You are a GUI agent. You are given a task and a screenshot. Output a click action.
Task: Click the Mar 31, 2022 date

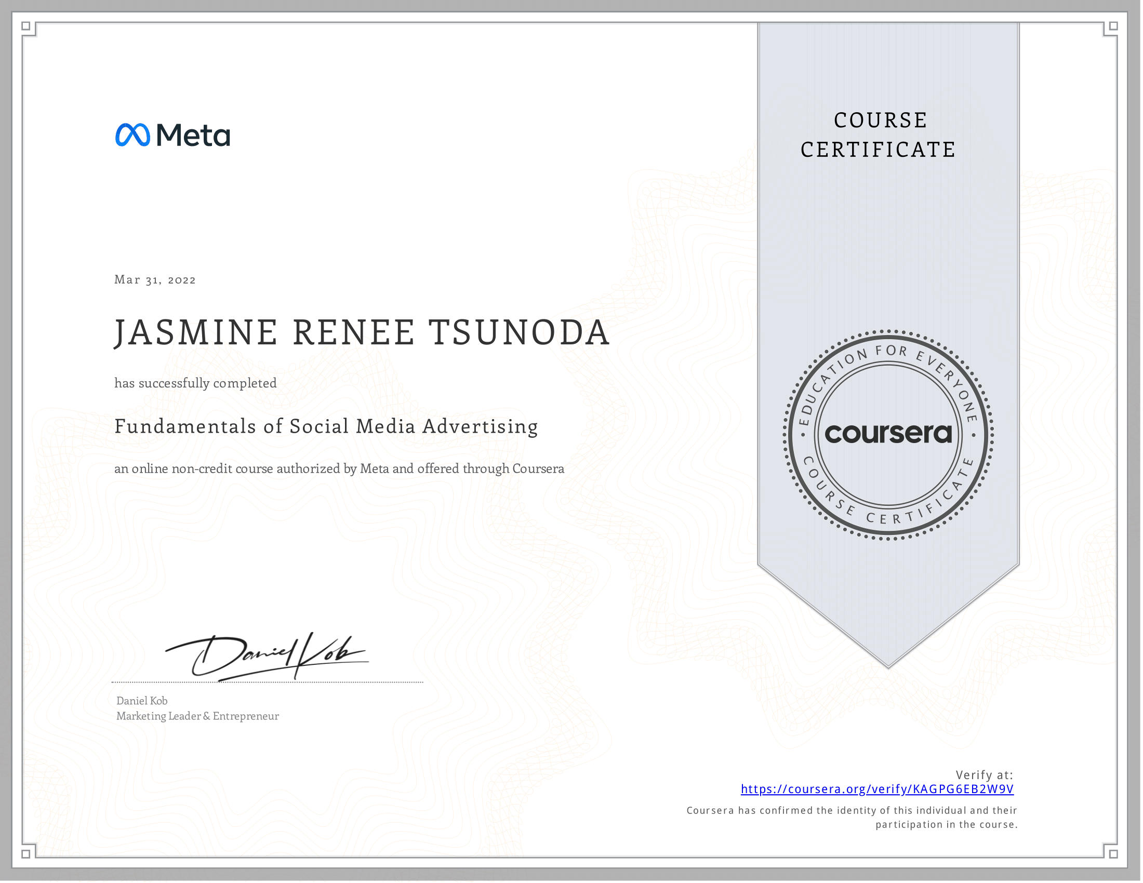click(155, 280)
